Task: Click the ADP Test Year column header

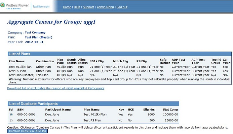Action: point(178,61)
